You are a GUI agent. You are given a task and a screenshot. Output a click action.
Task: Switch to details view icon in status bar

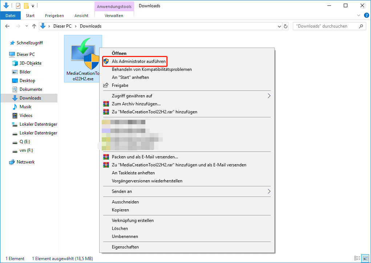[357, 258]
